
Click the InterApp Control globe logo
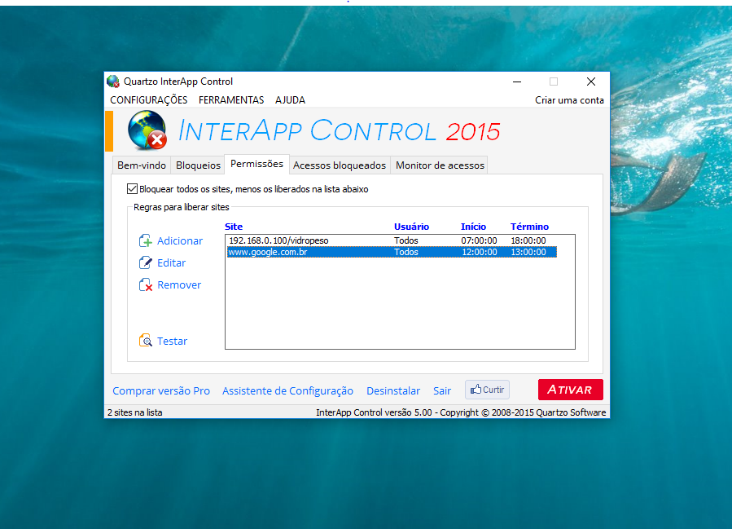click(x=147, y=130)
